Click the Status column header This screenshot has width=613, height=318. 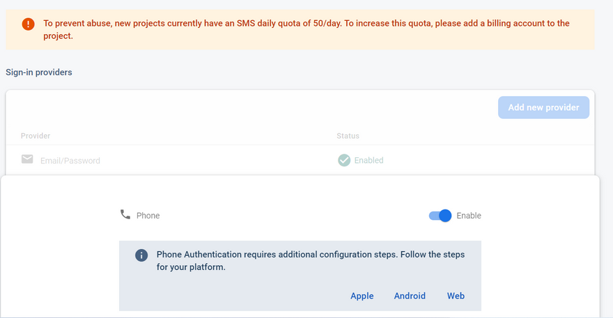click(x=348, y=136)
